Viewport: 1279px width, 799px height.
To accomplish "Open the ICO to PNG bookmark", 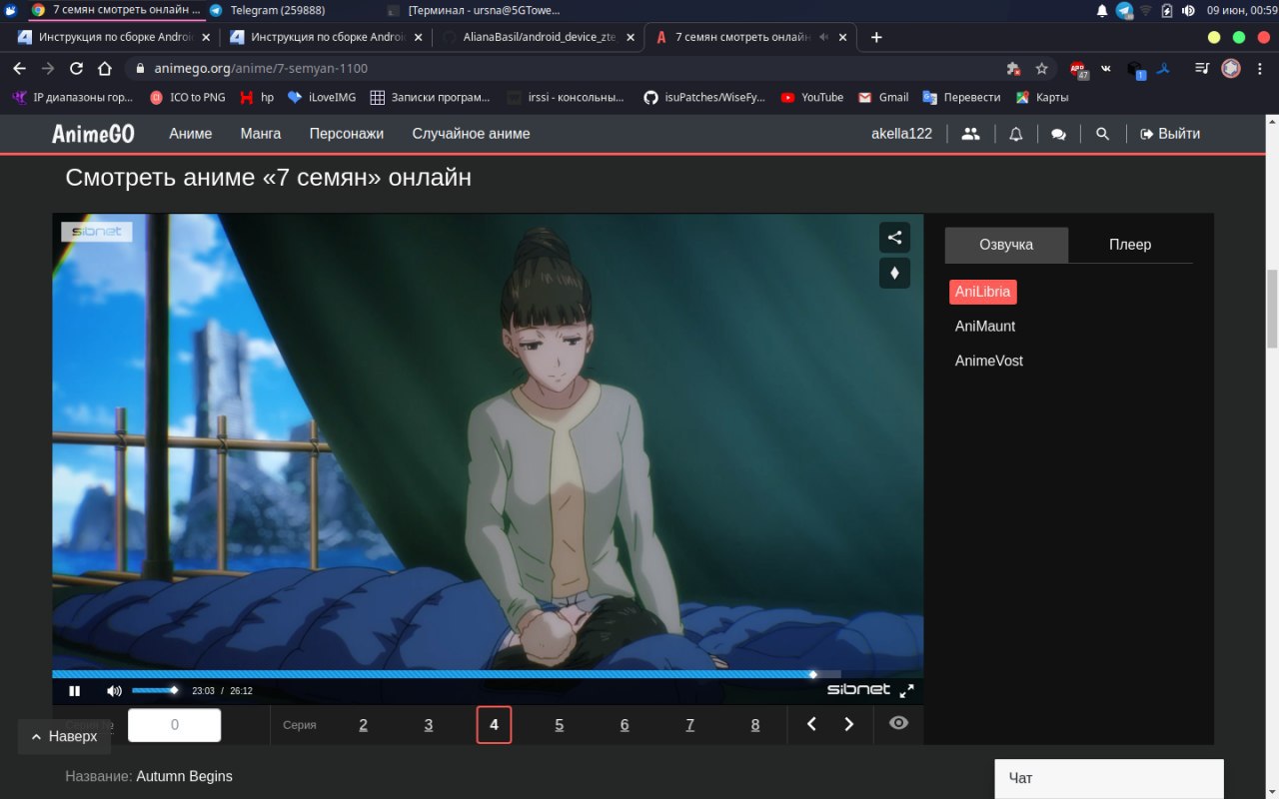I will tap(187, 97).
